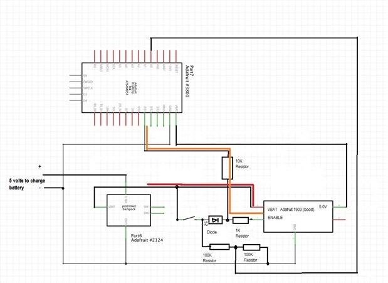Click the 'GND' pin on the backpack
Viewport: 388px width, 283px height.
click(x=126, y=222)
